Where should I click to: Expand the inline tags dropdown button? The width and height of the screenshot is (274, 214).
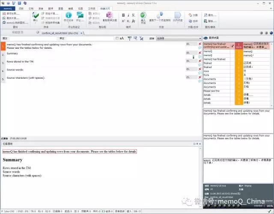click(178, 23)
